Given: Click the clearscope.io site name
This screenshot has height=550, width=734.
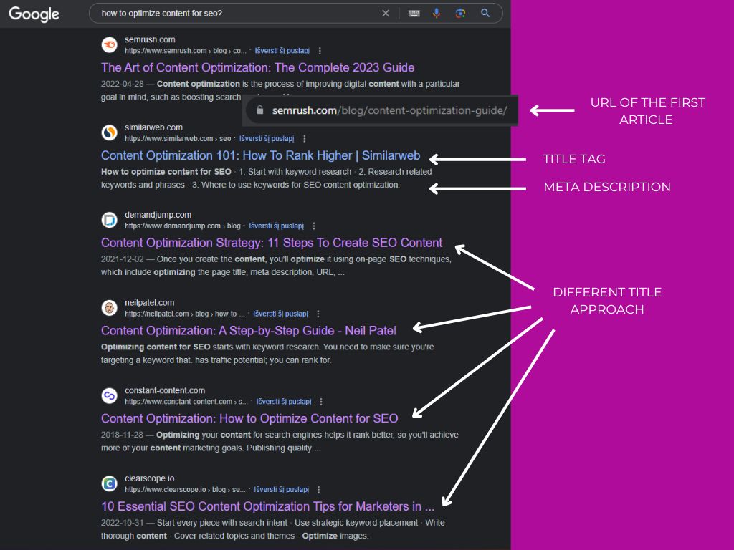Looking at the screenshot, I should pyautogui.click(x=149, y=478).
